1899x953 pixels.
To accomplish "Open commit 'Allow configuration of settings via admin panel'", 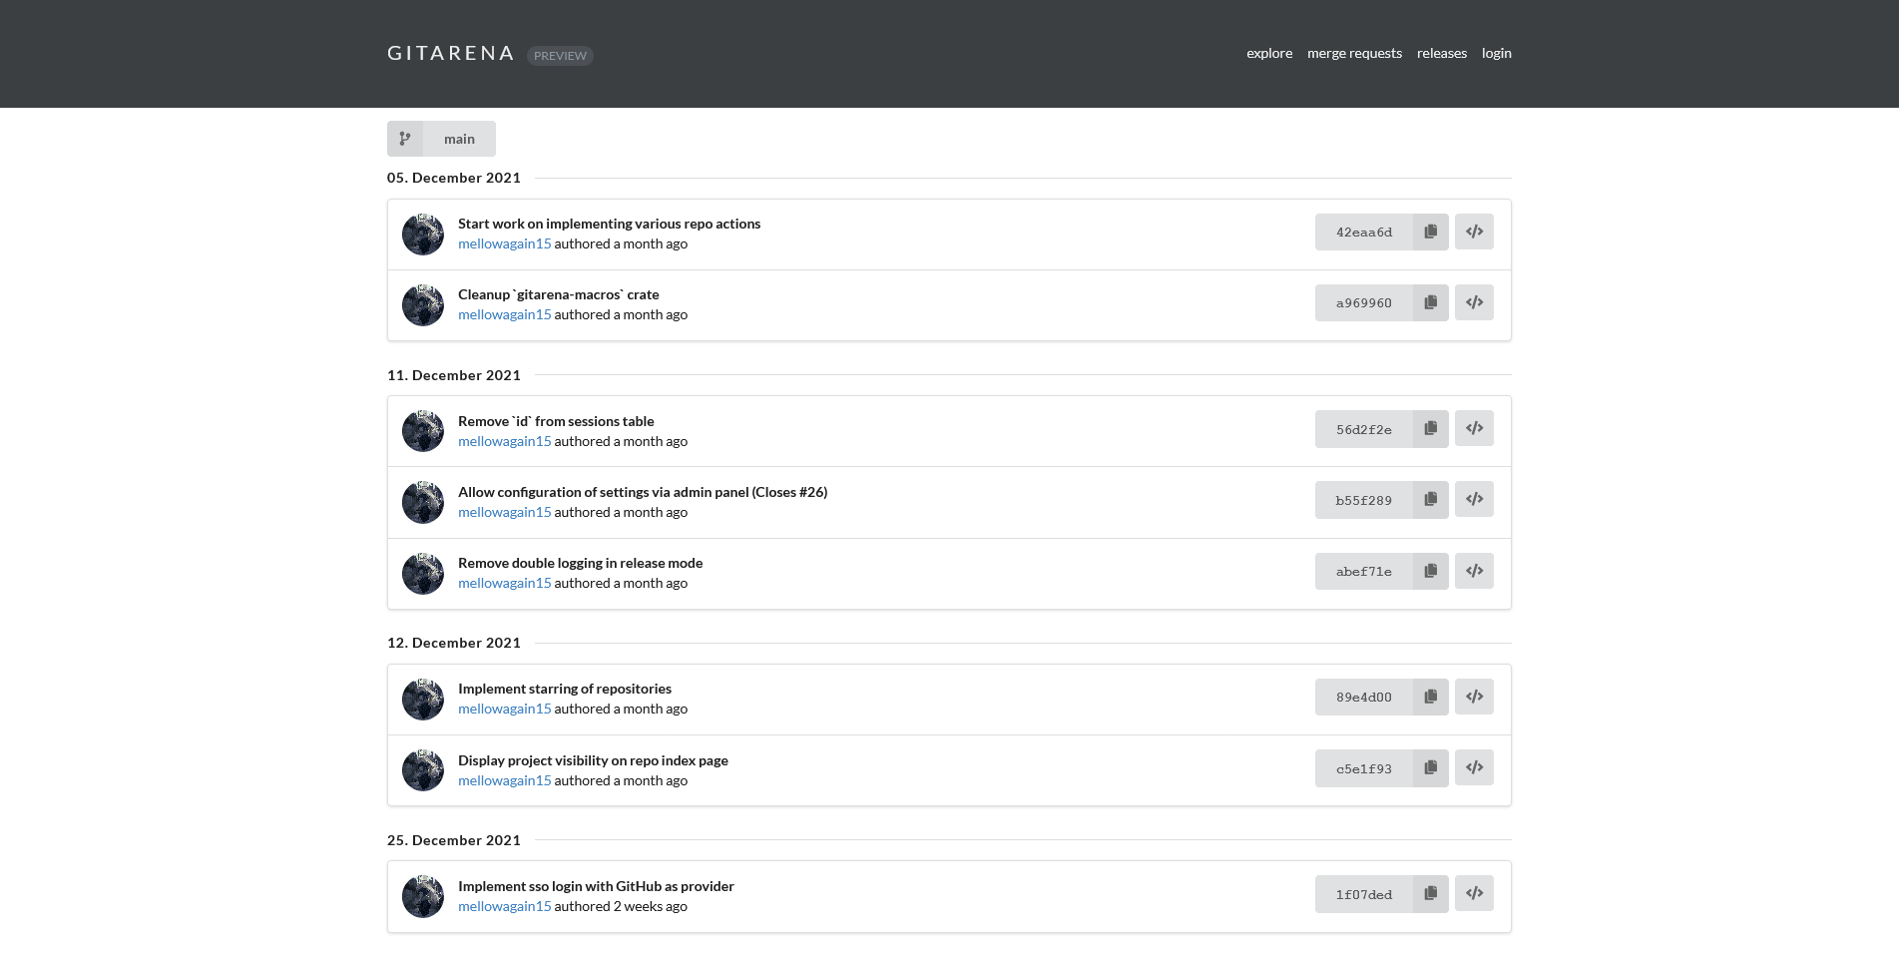I will 643,492.
